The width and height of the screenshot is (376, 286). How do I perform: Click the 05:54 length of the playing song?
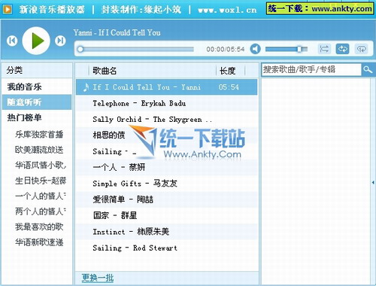(x=229, y=87)
